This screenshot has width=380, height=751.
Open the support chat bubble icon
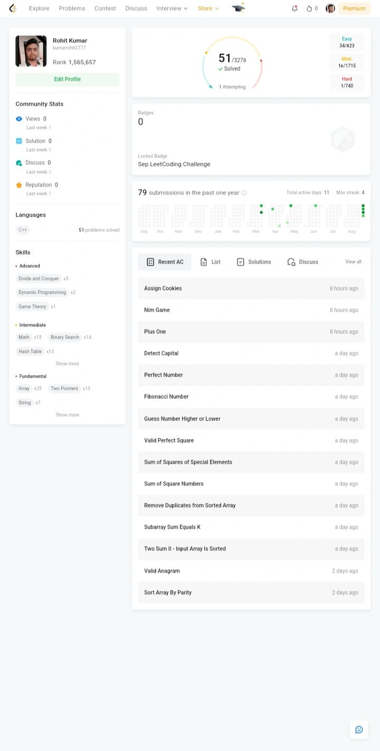point(359,729)
